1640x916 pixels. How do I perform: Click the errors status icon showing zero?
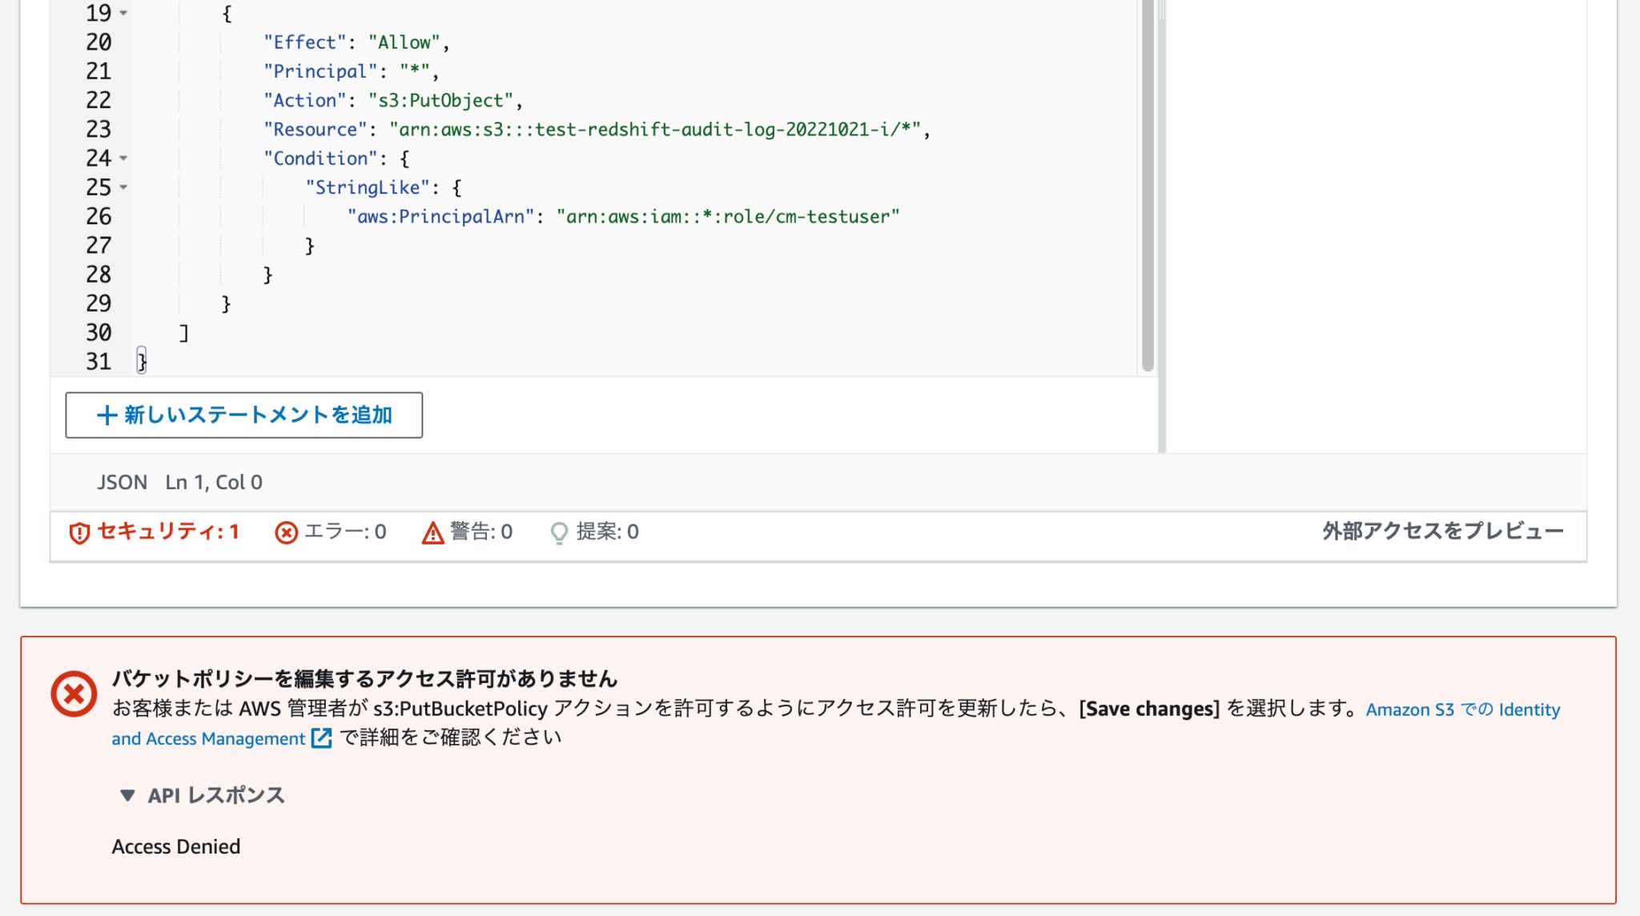coord(287,532)
